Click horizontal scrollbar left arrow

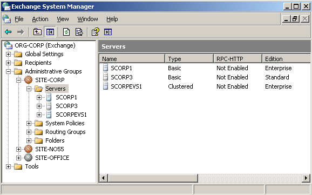[x=104, y=178]
